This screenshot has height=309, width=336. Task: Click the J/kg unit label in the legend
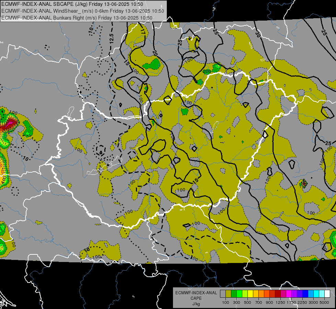click(196, 304)
